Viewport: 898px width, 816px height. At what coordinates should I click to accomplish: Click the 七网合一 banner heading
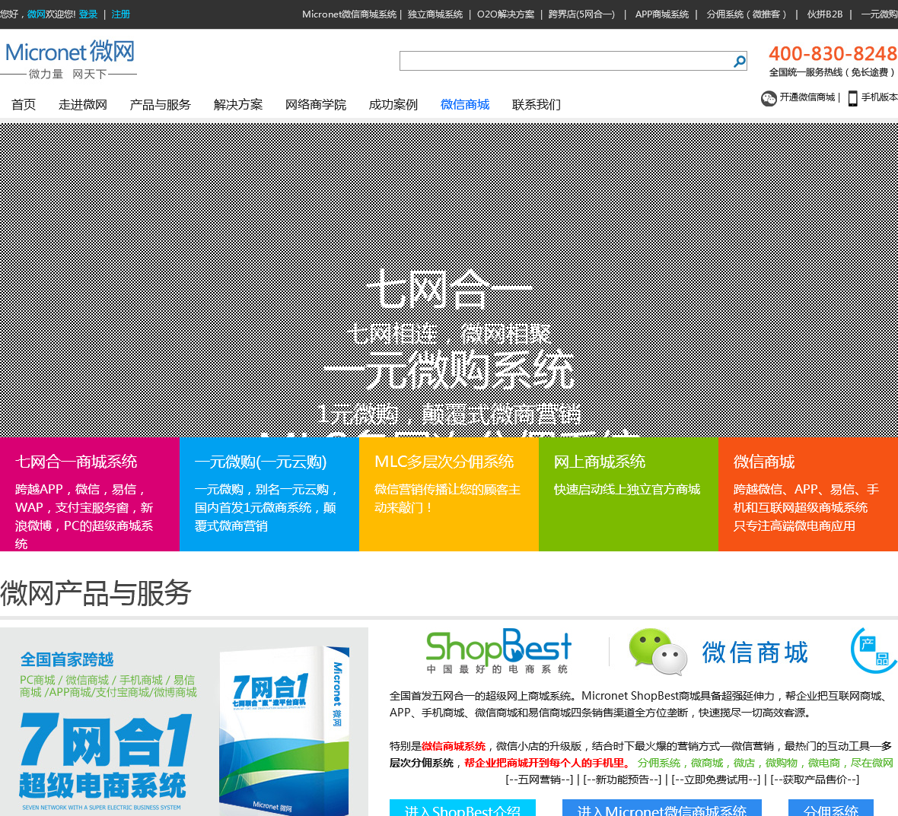450,290
